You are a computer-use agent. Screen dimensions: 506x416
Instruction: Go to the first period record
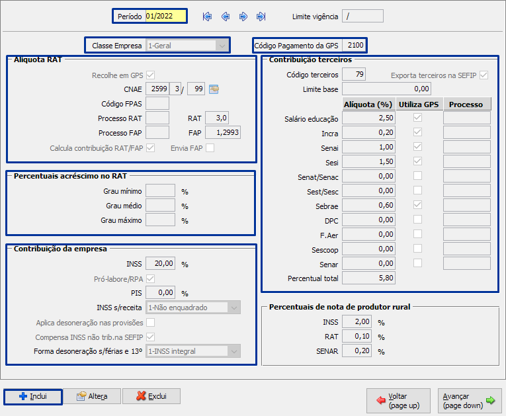click(x=208, y=17)
